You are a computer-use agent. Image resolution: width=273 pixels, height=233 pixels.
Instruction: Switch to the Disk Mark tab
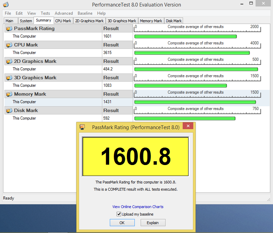(x=174, y=21)
